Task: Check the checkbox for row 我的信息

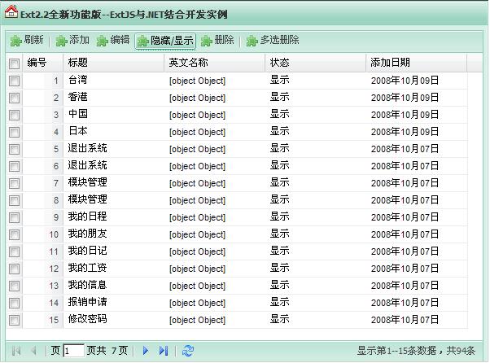Action: point(14,286)
